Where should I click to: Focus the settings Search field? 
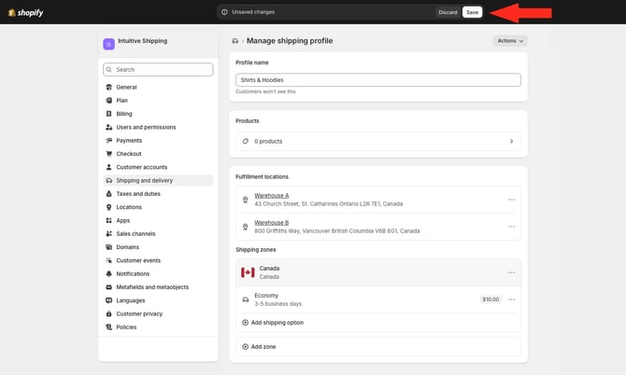(x=158, y=69)
